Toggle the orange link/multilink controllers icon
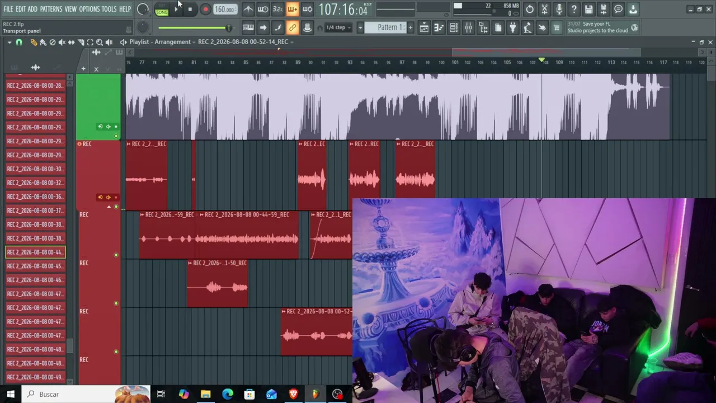Image resolution: width=716 pixels, height=403 pixels. click(x=292, y=27)
